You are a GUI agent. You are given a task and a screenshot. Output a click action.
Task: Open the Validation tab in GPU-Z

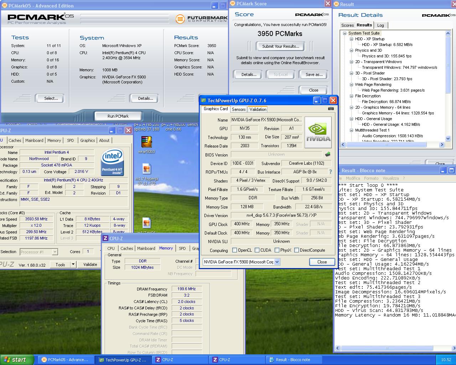(258, 109)
